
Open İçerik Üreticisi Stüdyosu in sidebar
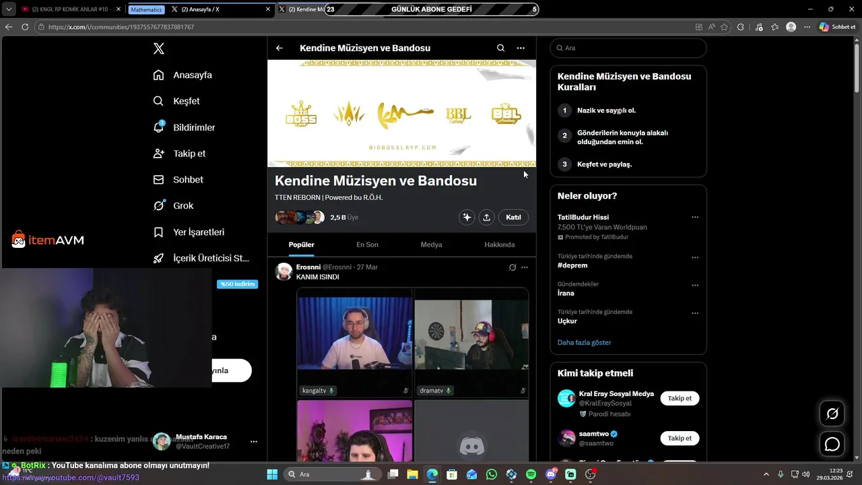[x=201, y=258]
